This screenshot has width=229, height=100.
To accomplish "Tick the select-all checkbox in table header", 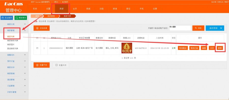I will [x=37, y=38].
